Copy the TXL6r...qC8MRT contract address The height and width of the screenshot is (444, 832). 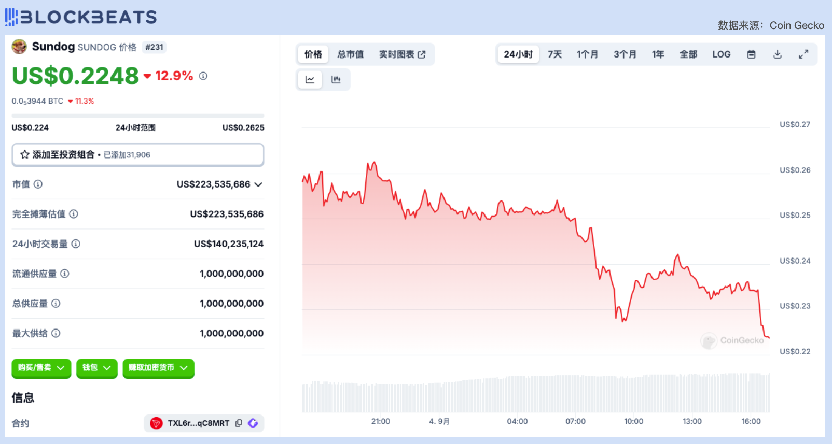click(239, 423)
